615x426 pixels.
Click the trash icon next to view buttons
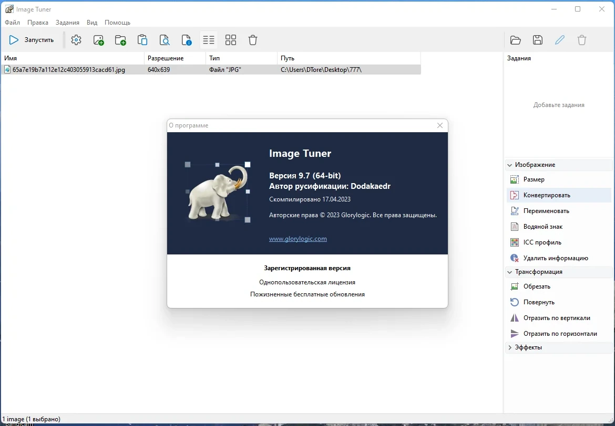click(x=253, y=40)
